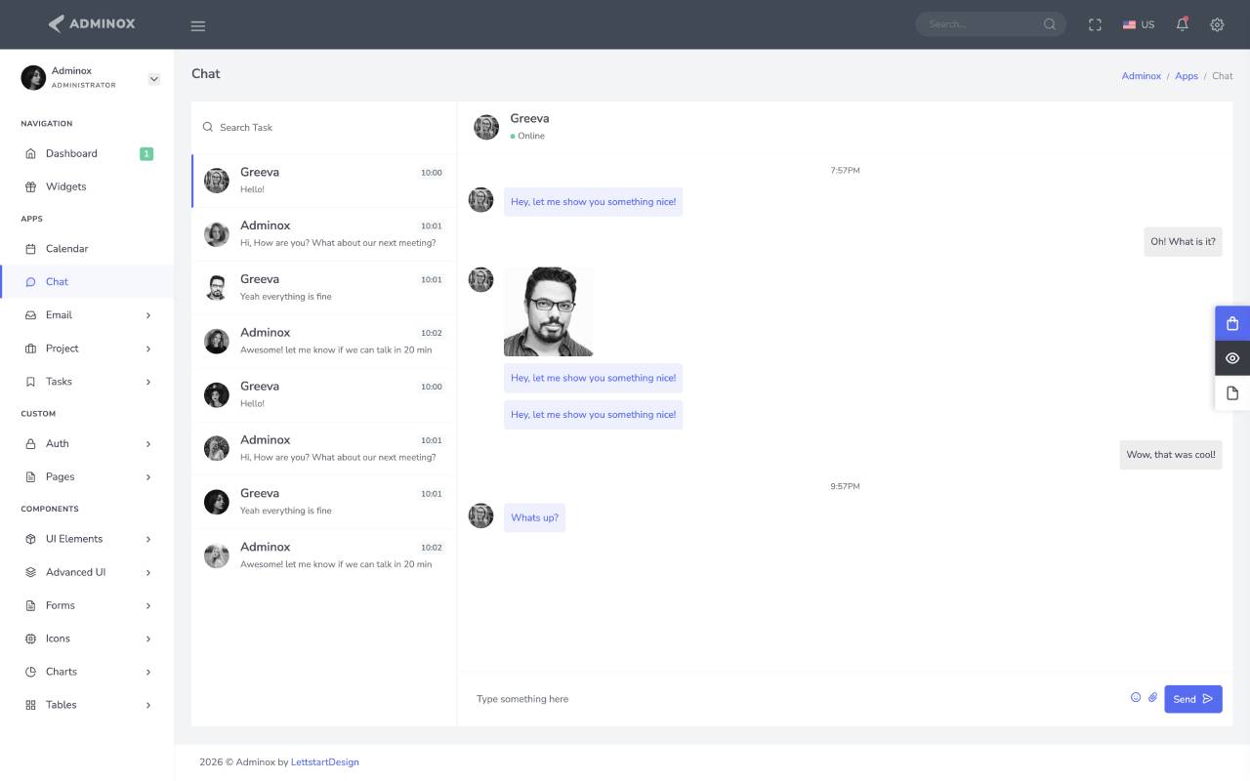Expand the Project submenu chevron
Image resolution: width=1250 pixels, height=781 pixels.
(148, 349)
